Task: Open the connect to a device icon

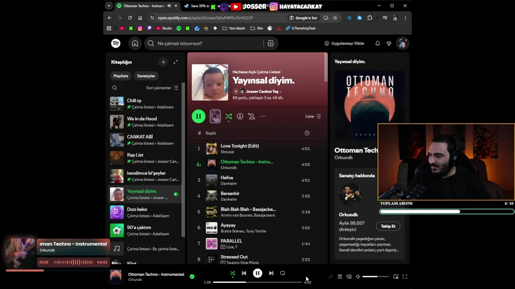Action: (x=349, y=277)
